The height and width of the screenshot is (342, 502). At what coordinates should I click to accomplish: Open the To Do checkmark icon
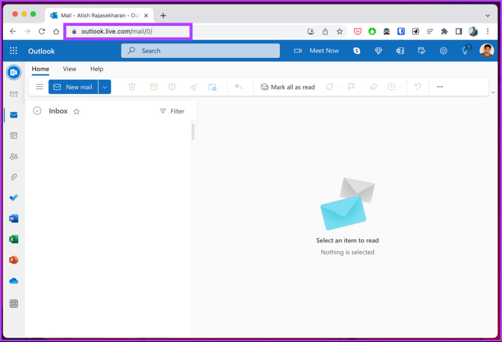(14, 198)
